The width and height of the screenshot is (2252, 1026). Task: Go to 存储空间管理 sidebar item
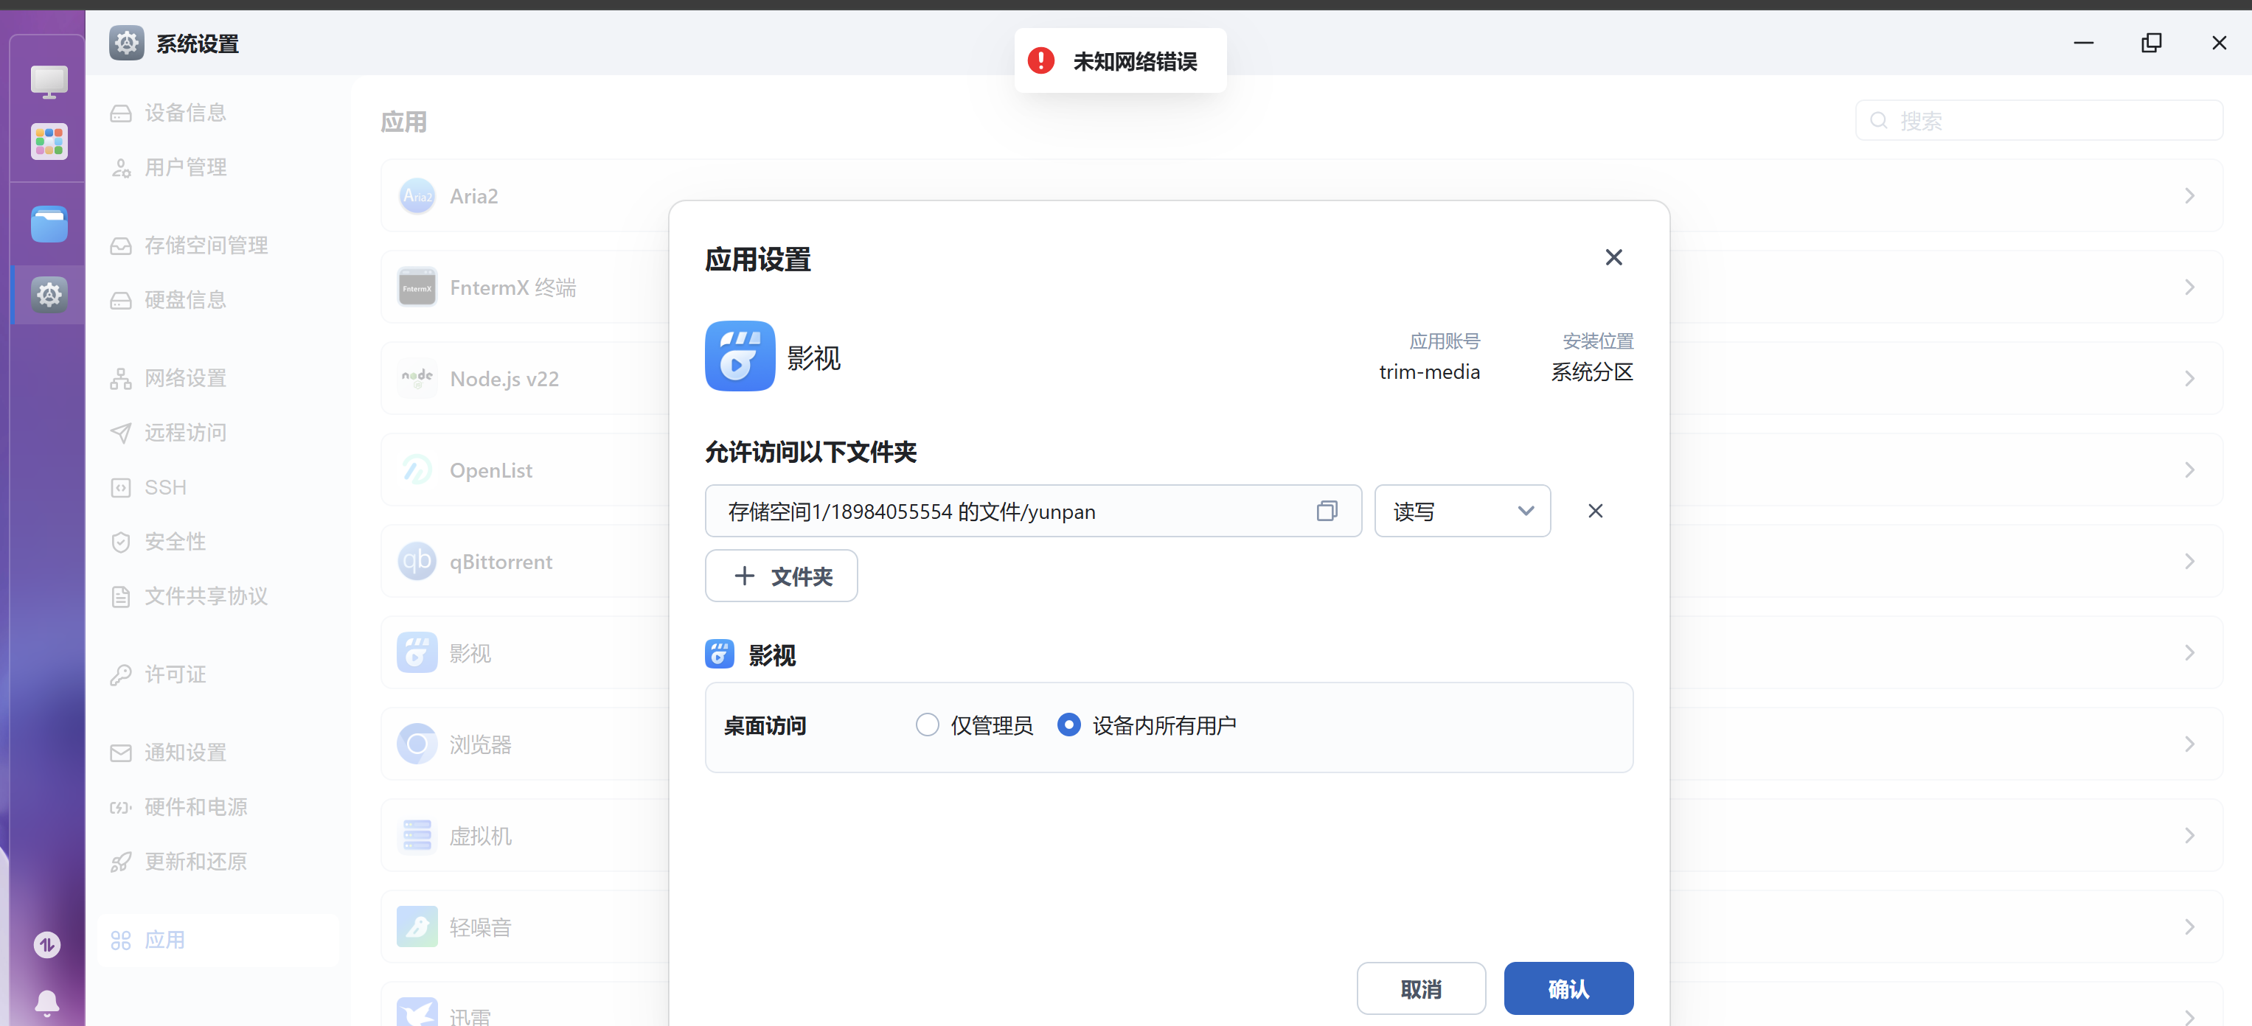tap(206, 245)
